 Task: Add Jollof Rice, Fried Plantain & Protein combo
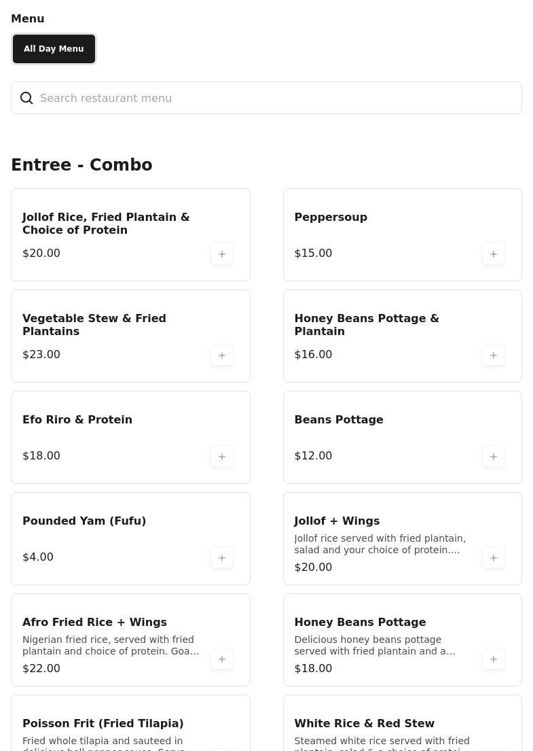coord(222,254)
